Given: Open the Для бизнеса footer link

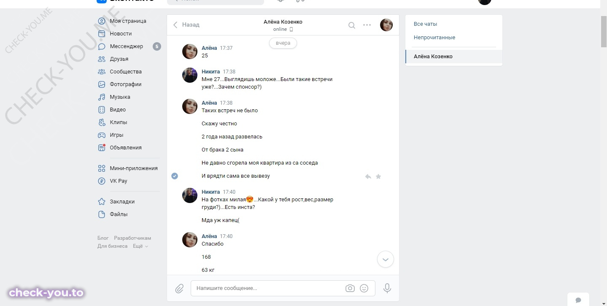Looking at the screenshot, I should 113,246.
